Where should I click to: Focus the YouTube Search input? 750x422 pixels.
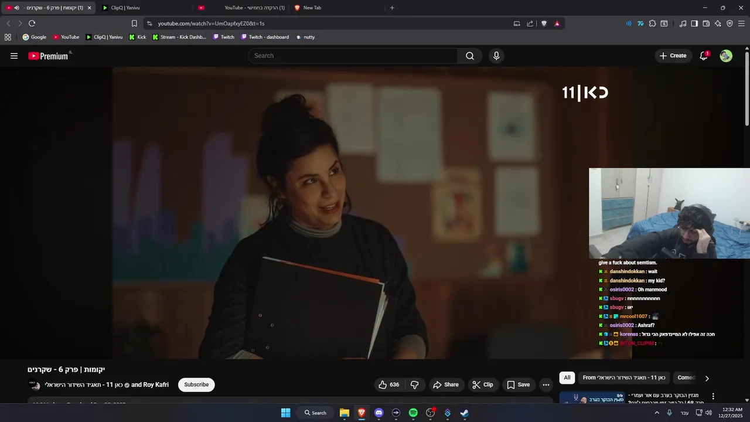[x=353, y=56]
